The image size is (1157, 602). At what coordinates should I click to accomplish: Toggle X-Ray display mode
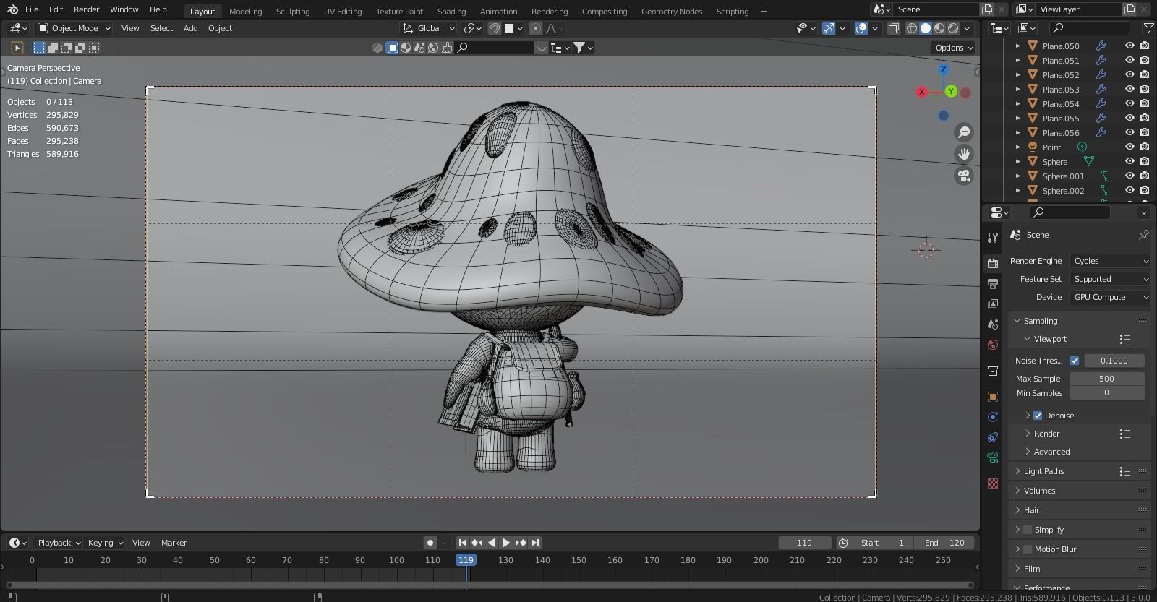click(x=894, y=28)
